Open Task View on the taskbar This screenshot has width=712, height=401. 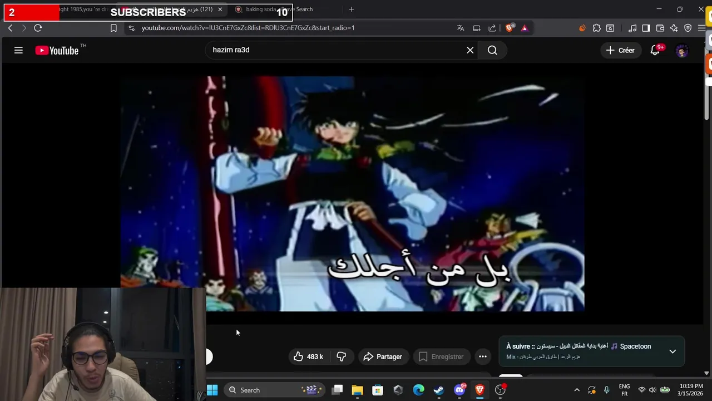click(x=337, y=390)
